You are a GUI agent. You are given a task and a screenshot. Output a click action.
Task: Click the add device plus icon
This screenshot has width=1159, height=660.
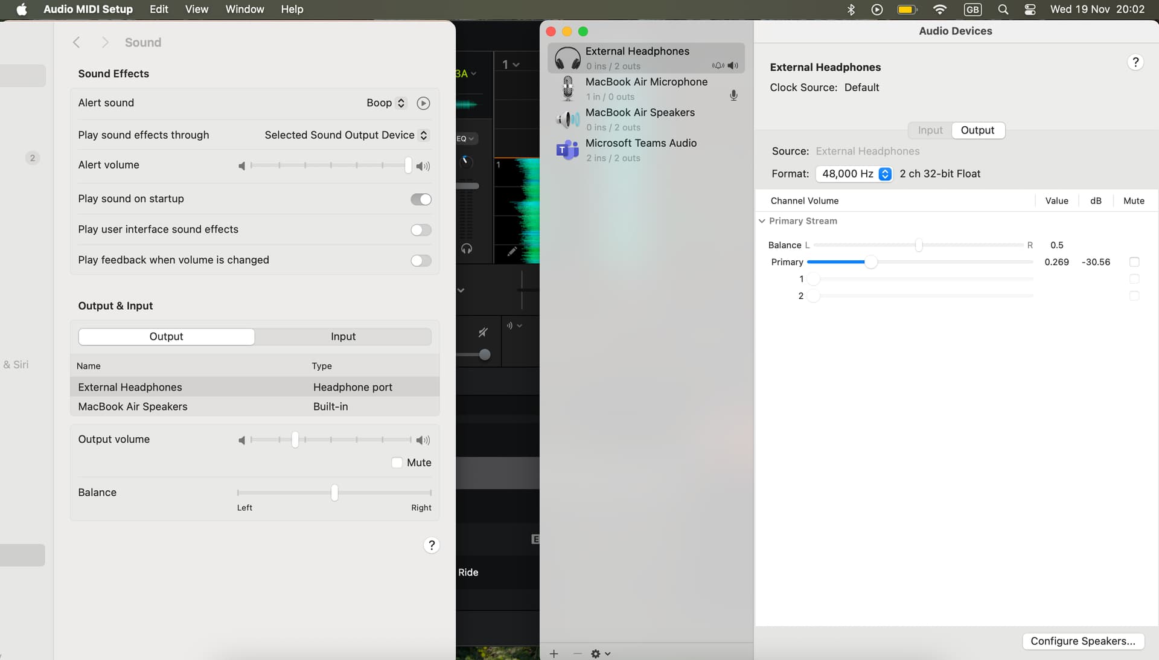pos(554,653)
